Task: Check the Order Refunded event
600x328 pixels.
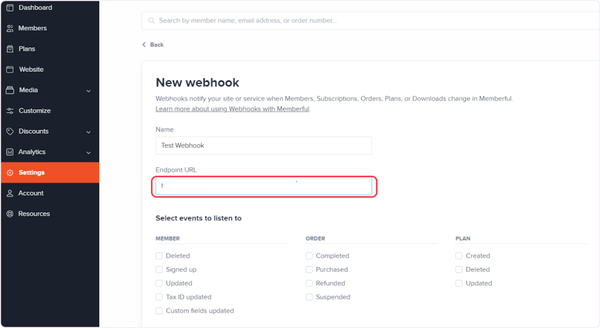Action: pyautogui.click(x=309, y=284)
